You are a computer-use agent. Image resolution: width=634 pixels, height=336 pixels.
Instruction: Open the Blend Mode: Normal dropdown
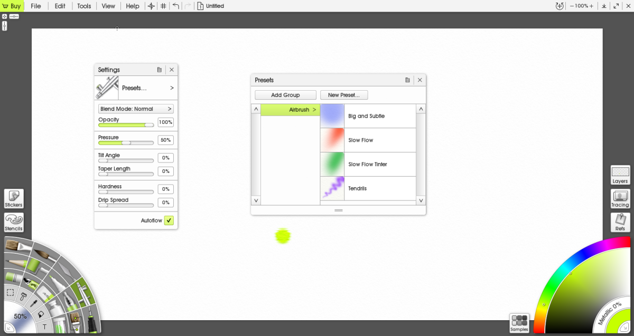pos(136,109)
